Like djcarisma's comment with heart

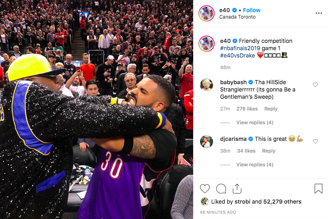tap(315, 141)
